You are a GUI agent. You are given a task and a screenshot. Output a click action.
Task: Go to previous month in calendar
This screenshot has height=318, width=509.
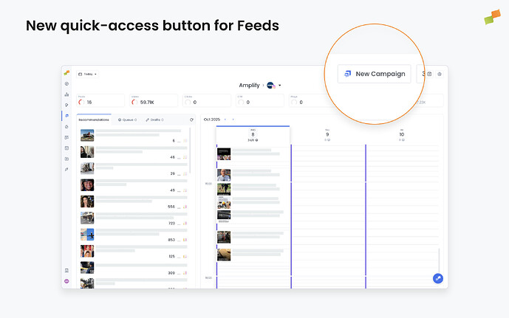[226, 120]
